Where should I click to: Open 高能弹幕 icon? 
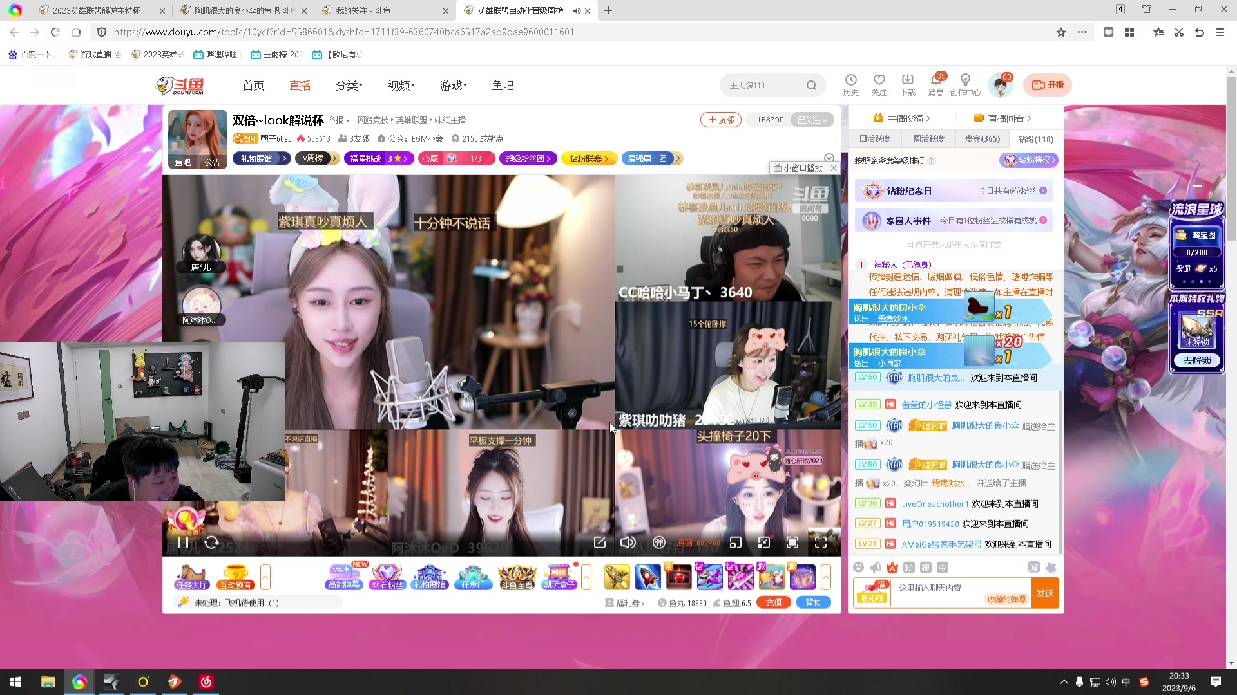(345, 577)
